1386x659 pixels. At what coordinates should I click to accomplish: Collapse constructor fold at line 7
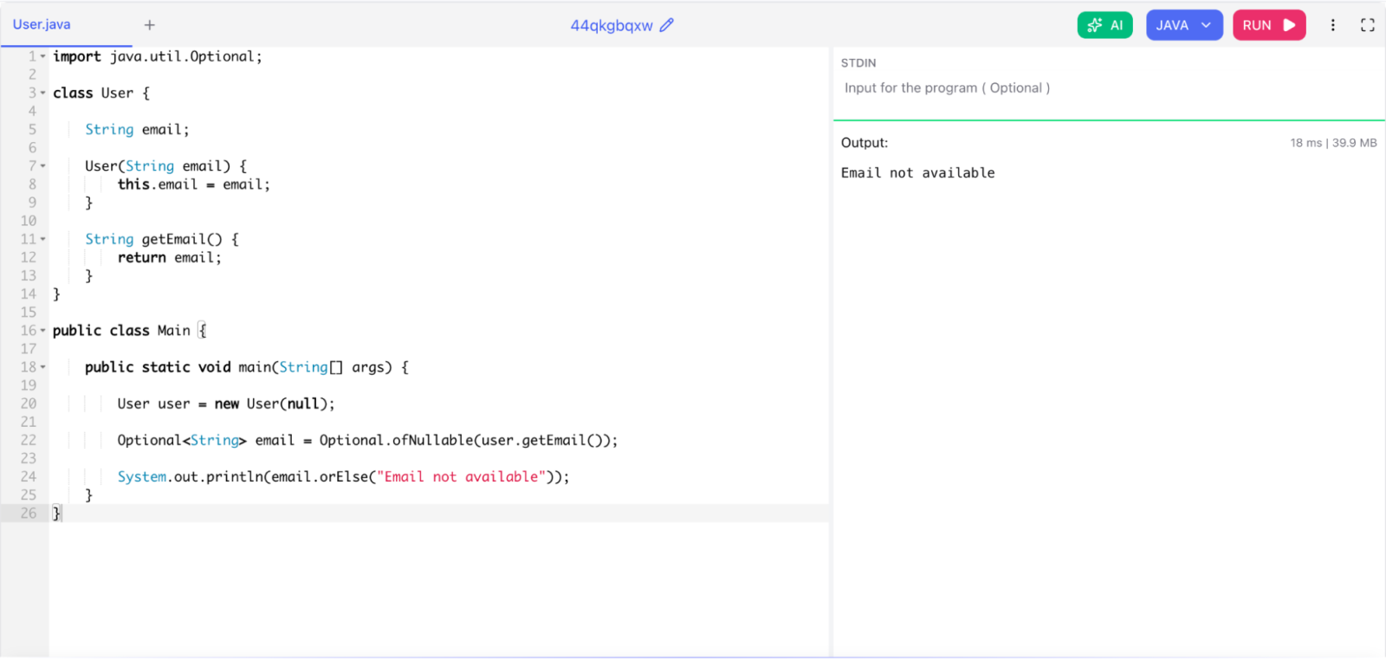tap(42, 165)
